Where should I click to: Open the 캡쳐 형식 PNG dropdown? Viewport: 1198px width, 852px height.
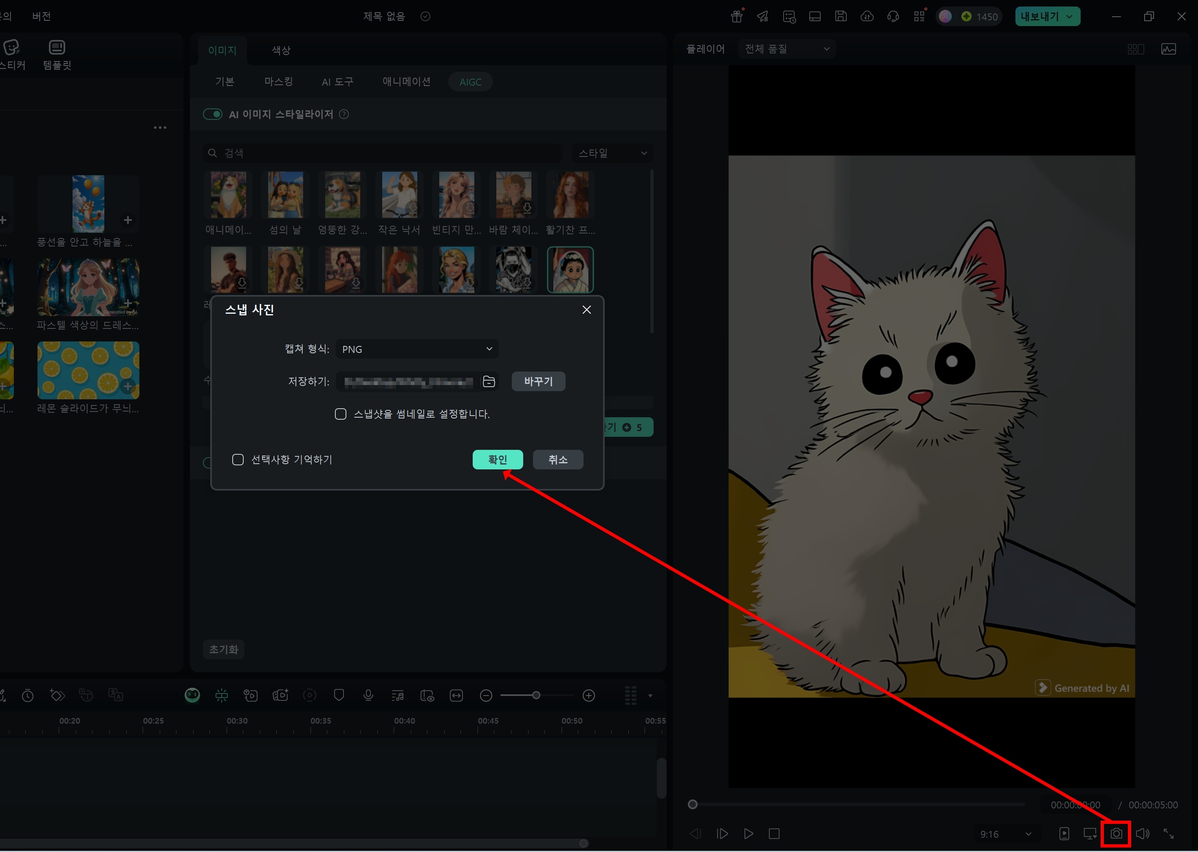(416, 349)
